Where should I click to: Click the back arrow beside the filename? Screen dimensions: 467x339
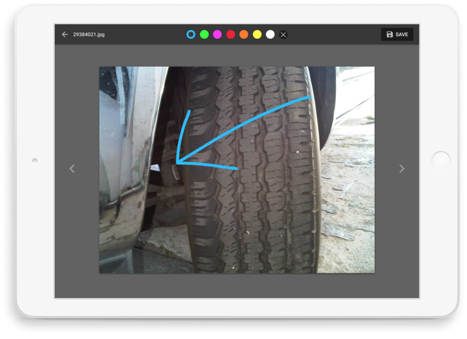[x=65, y=35]
